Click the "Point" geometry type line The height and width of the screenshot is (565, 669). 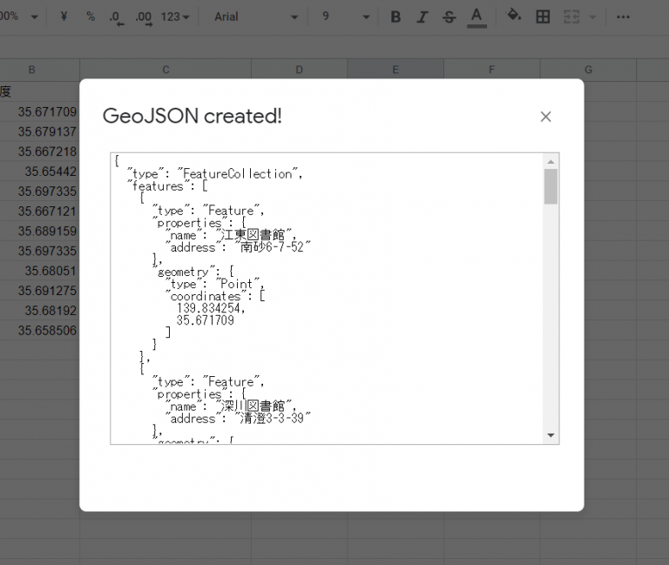(215, 284)
